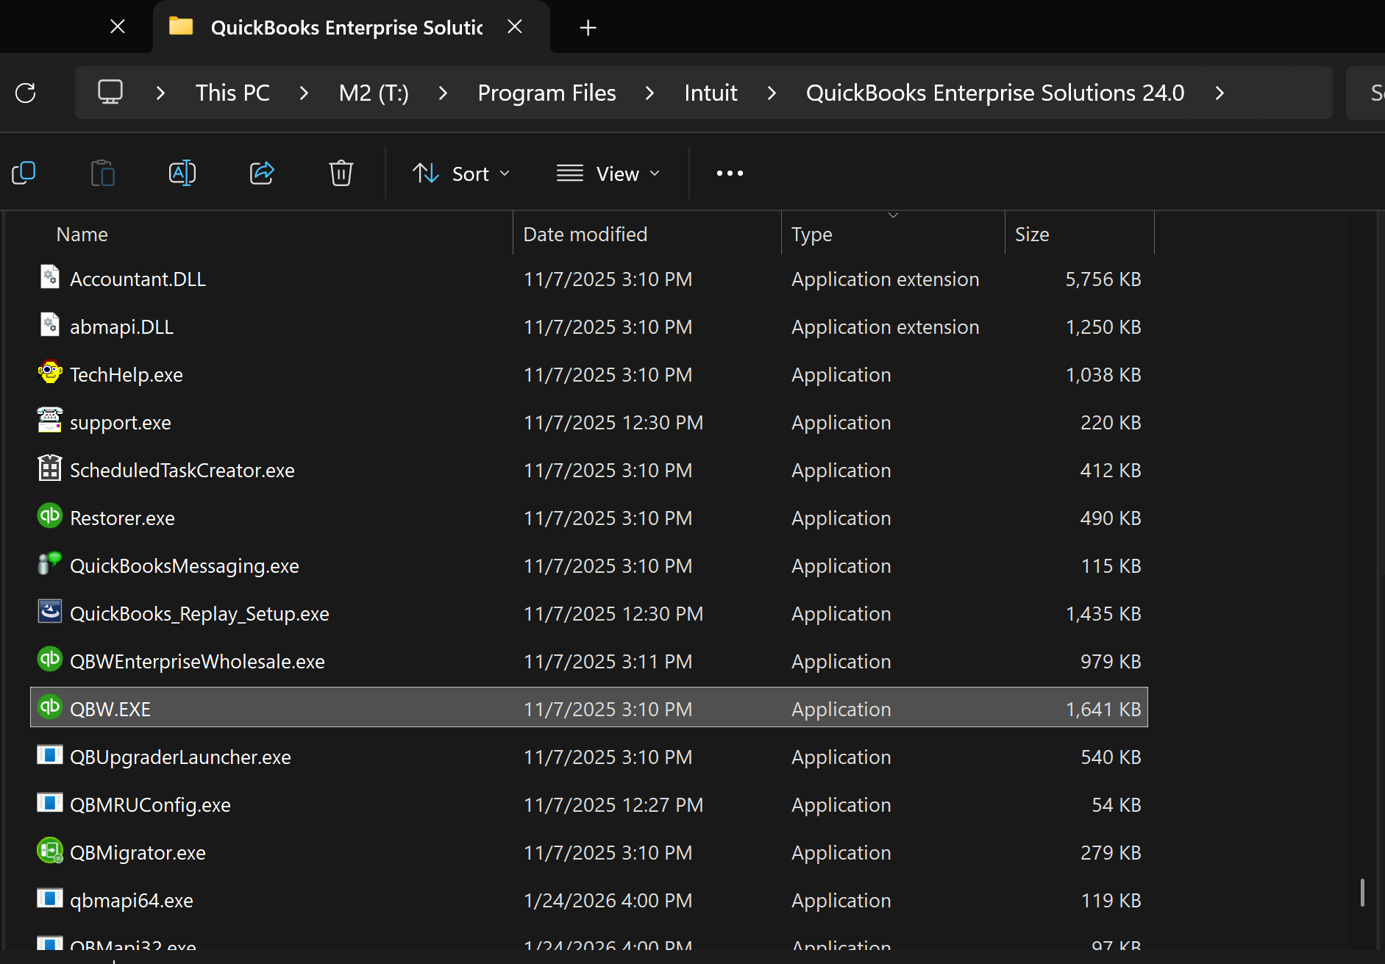The image size is (1385, 964).
Task: Select the qbmapi64.exe file name
Action: point(131,901)
